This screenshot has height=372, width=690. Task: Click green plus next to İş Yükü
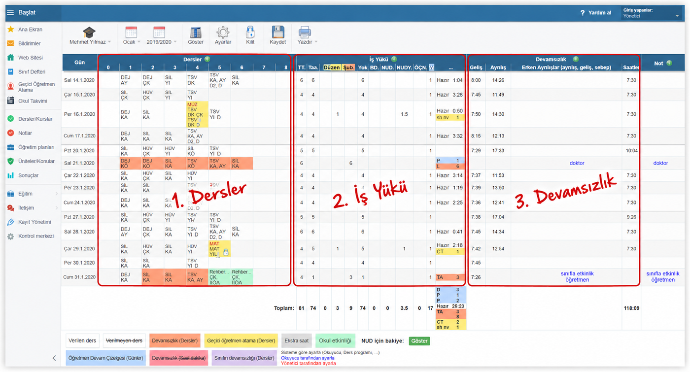[x=394, y=59]
